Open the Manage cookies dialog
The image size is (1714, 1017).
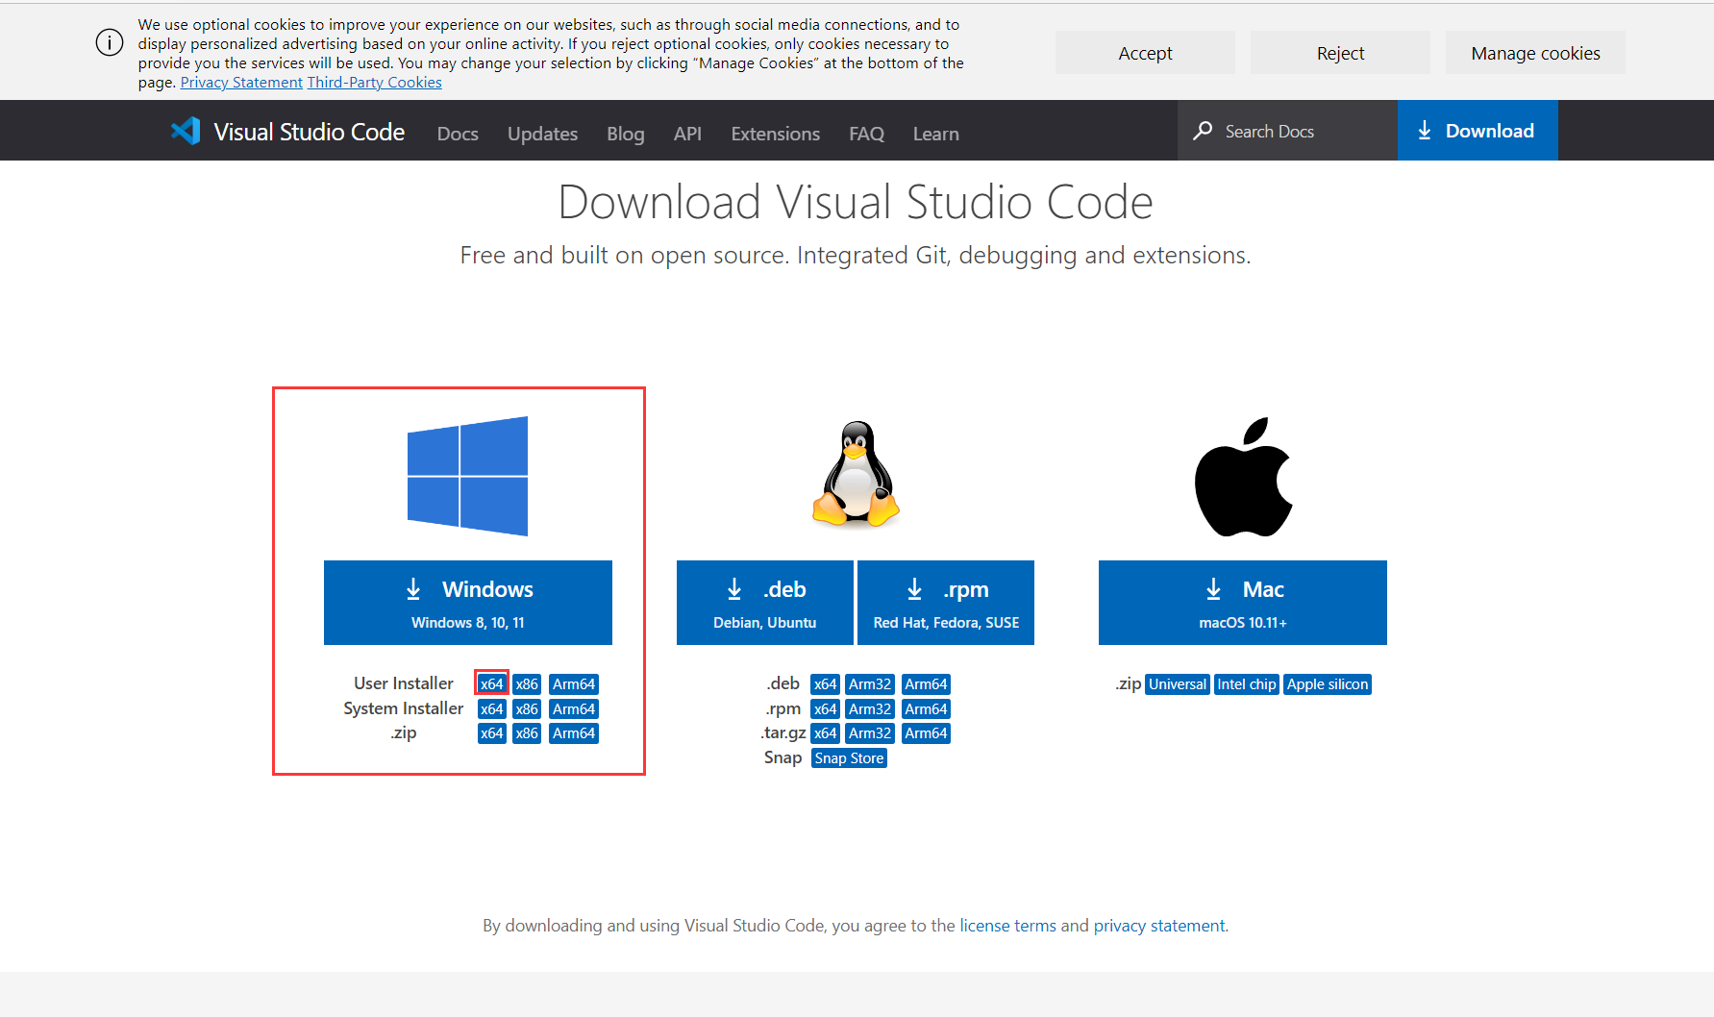pyautogui.click(x=1535, y=52)
